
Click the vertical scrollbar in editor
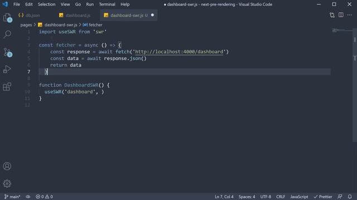point(355,85)
